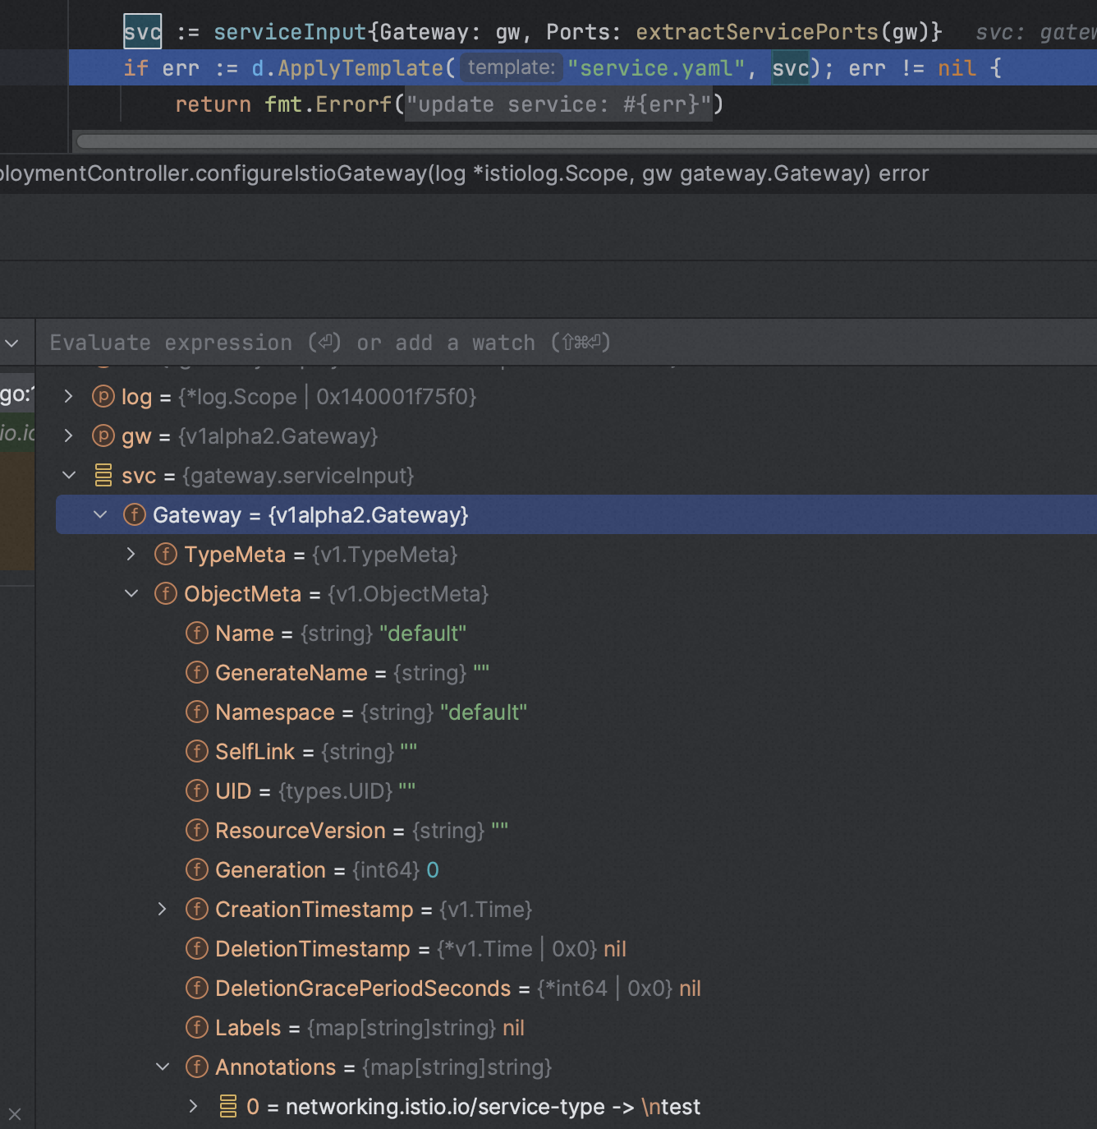1097x1129 pixels.
Task: Select the Name = "default" row
Action: pos(576,634)
